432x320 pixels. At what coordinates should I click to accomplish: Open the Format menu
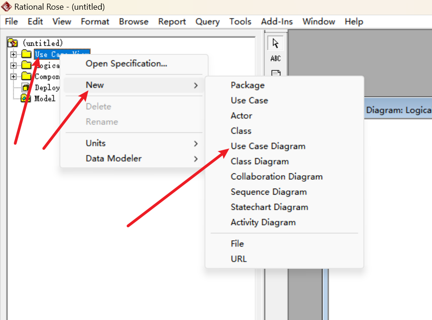click(95, 22)
